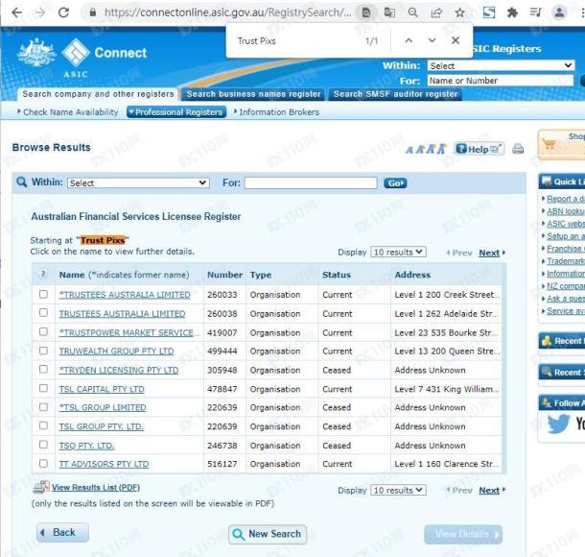Click the Browse Results For input field
The image size is (585, 557).
click(x=311, y=183)
